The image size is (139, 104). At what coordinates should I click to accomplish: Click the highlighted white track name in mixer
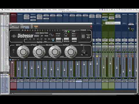click(x=79, y=81)
